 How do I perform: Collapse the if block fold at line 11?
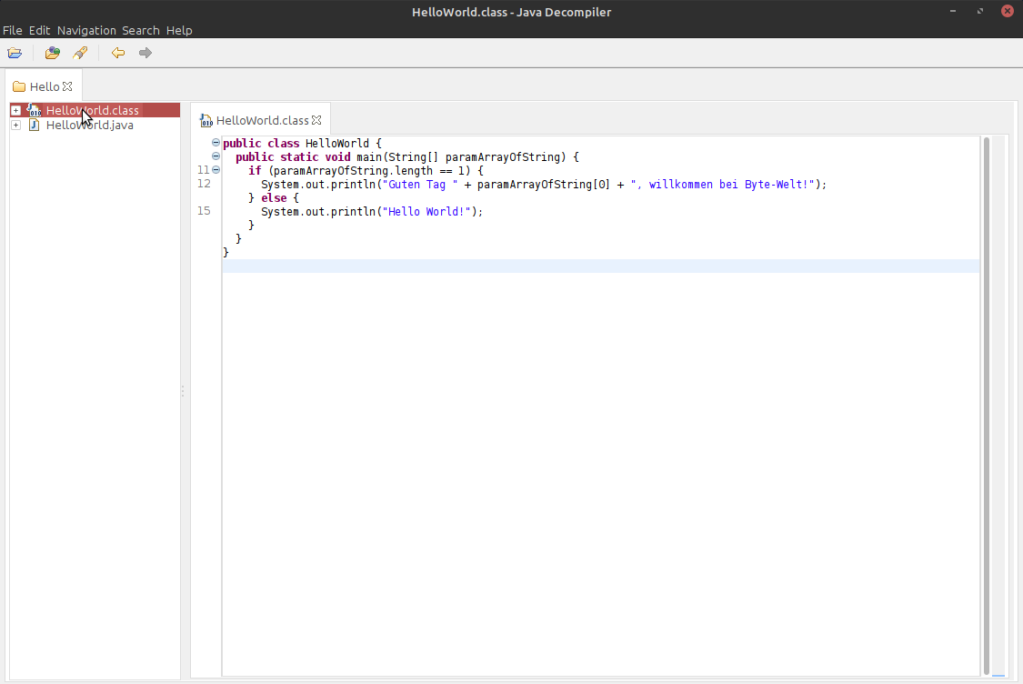(216, 170)
